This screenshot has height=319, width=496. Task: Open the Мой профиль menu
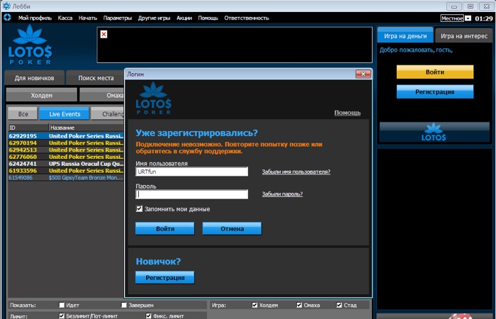(x=35, y=18)
